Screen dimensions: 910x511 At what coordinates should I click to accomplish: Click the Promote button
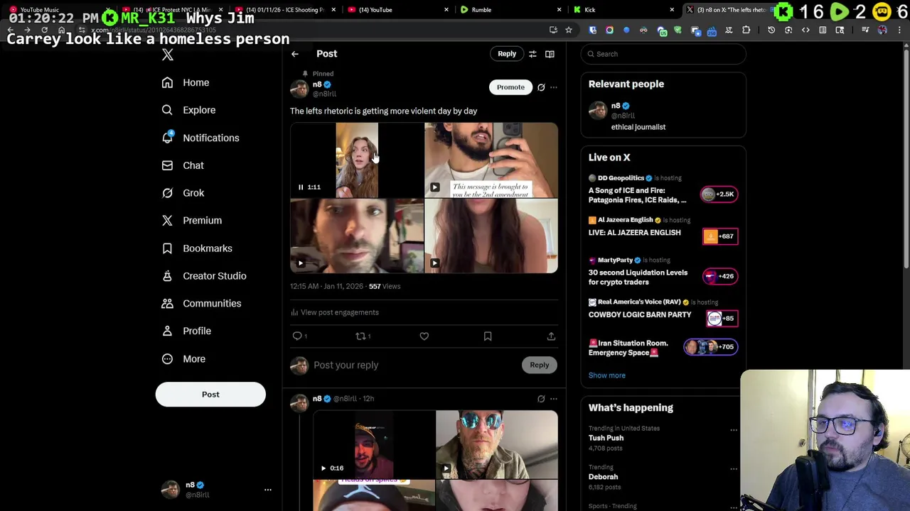point(510,87)
